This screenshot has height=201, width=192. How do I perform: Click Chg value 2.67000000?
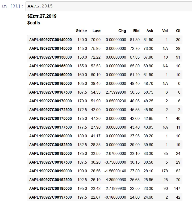pos(116,154)
